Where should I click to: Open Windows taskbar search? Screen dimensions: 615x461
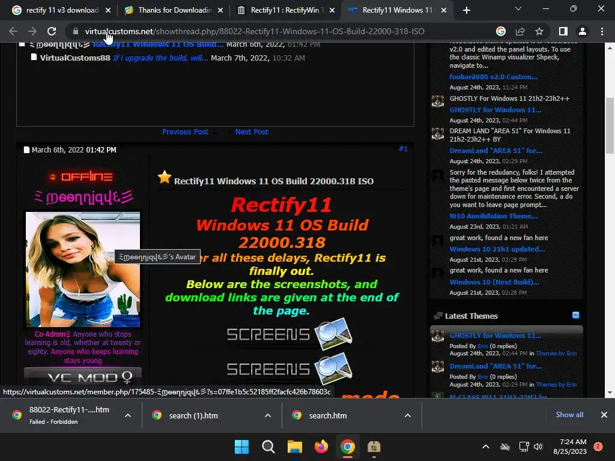tap(268, 447)
